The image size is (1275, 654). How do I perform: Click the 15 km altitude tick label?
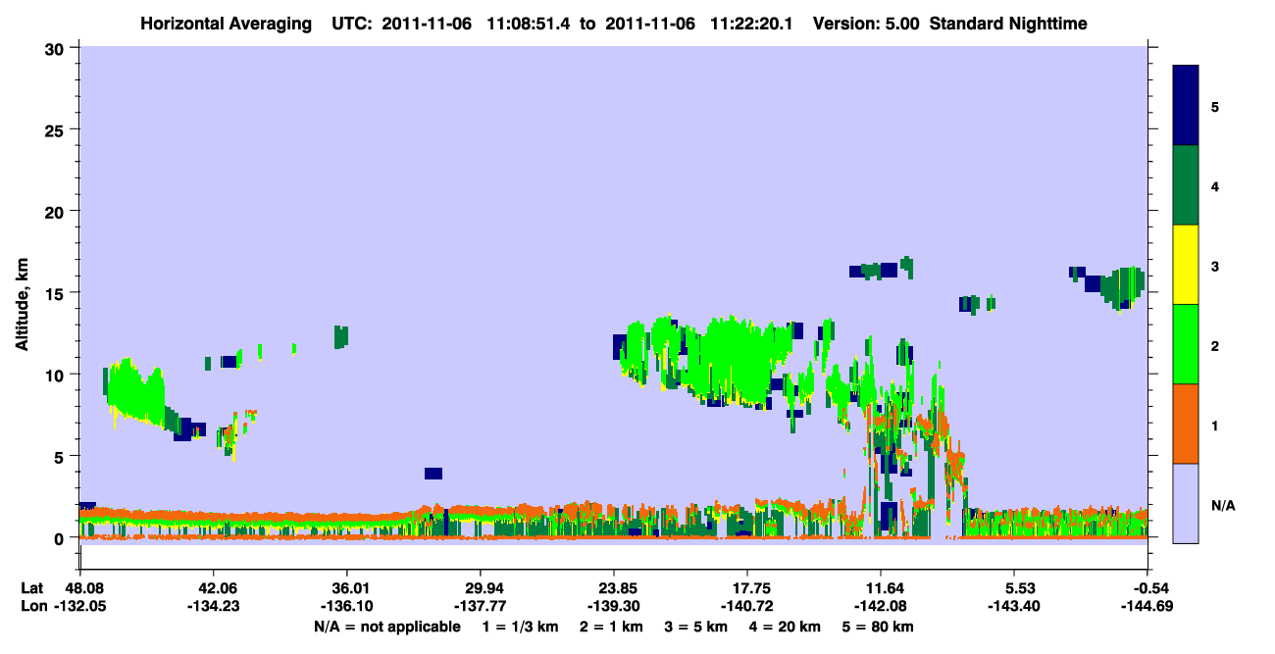pos(57,293)
